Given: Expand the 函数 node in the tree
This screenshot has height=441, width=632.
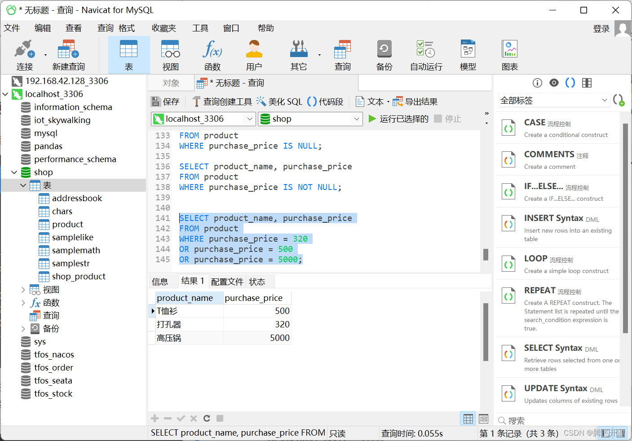Looking at the screenshot, I should pyautogui.click(x=23, y=303).
